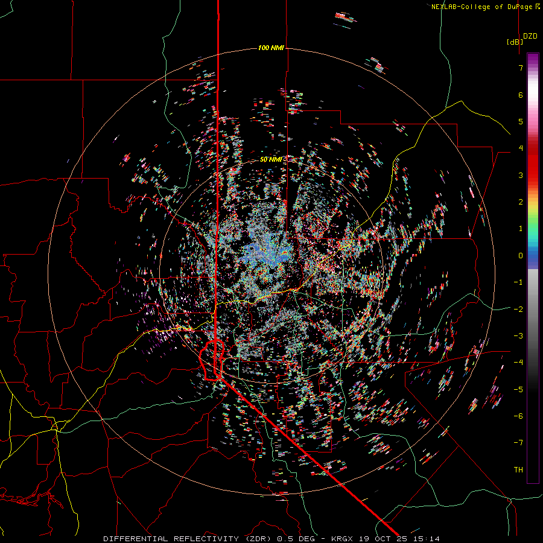Click the '-7' value on the color scale
The width and height of the screenshot is (543, 543).
pyautogui.click(x=518, y=442)
